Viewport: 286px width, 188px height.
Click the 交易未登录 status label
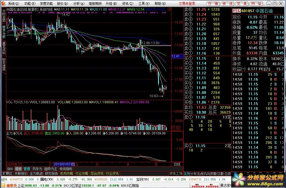coord(187,4)
